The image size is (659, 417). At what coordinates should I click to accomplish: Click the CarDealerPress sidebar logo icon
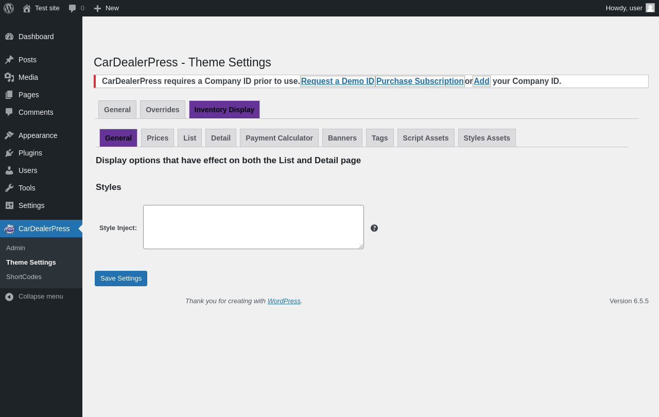tap(9, 229)
